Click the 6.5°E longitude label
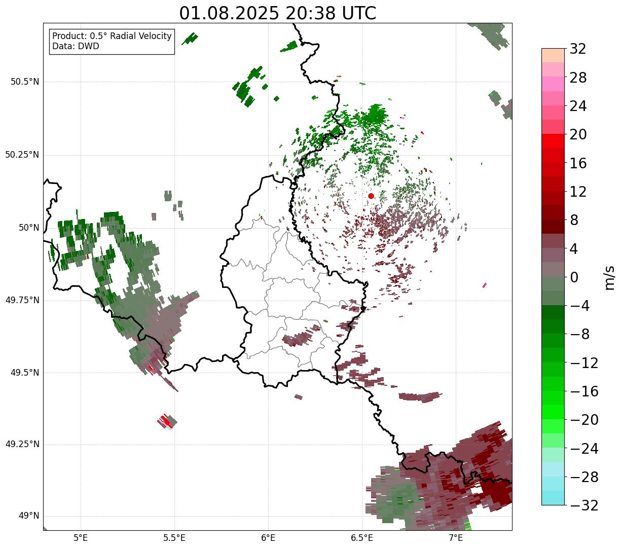This screenshot has height=548, width=621. pyautogui.click(x=362, y=538)
